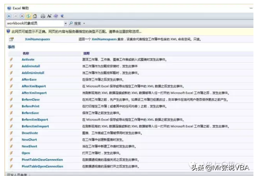
Task: Open the Deactivate event link
Action: click(30, 133)
